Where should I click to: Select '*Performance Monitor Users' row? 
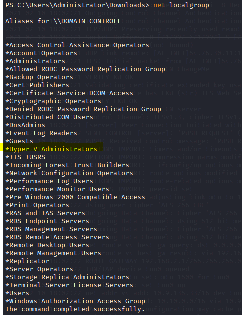click(57, 189)
